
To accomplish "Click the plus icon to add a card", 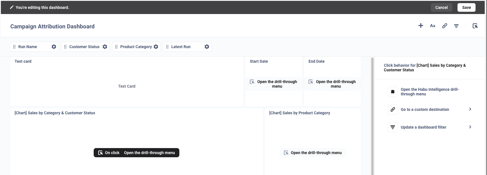I will click(x=421, y=26).
